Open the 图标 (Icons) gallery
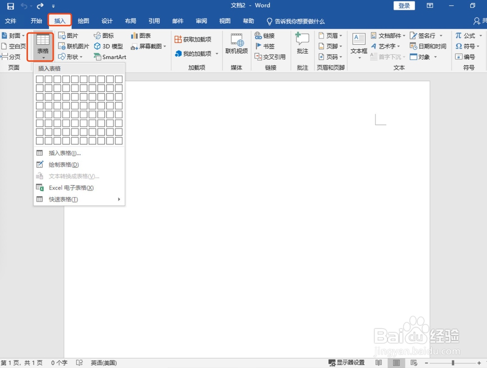Screen dimensions: 487x368 point(105,35)
